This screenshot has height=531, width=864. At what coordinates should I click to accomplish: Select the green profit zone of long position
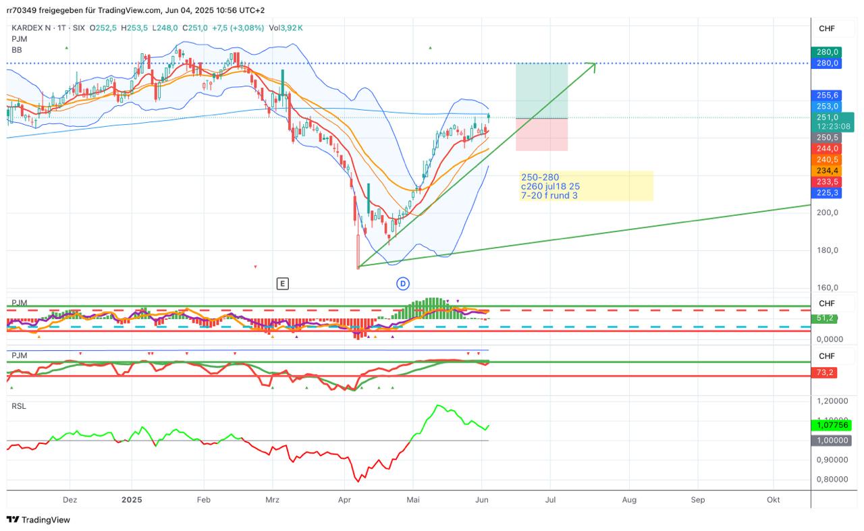[x=541, y=90]
